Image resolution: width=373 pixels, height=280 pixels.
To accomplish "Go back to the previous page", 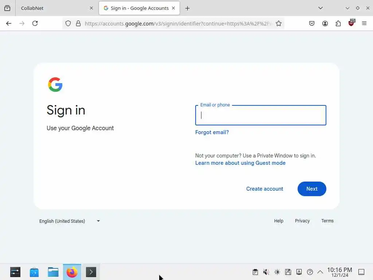I will 9,23.
